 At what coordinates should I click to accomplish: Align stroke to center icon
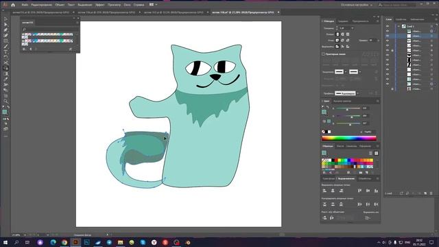tap(337, 47)
